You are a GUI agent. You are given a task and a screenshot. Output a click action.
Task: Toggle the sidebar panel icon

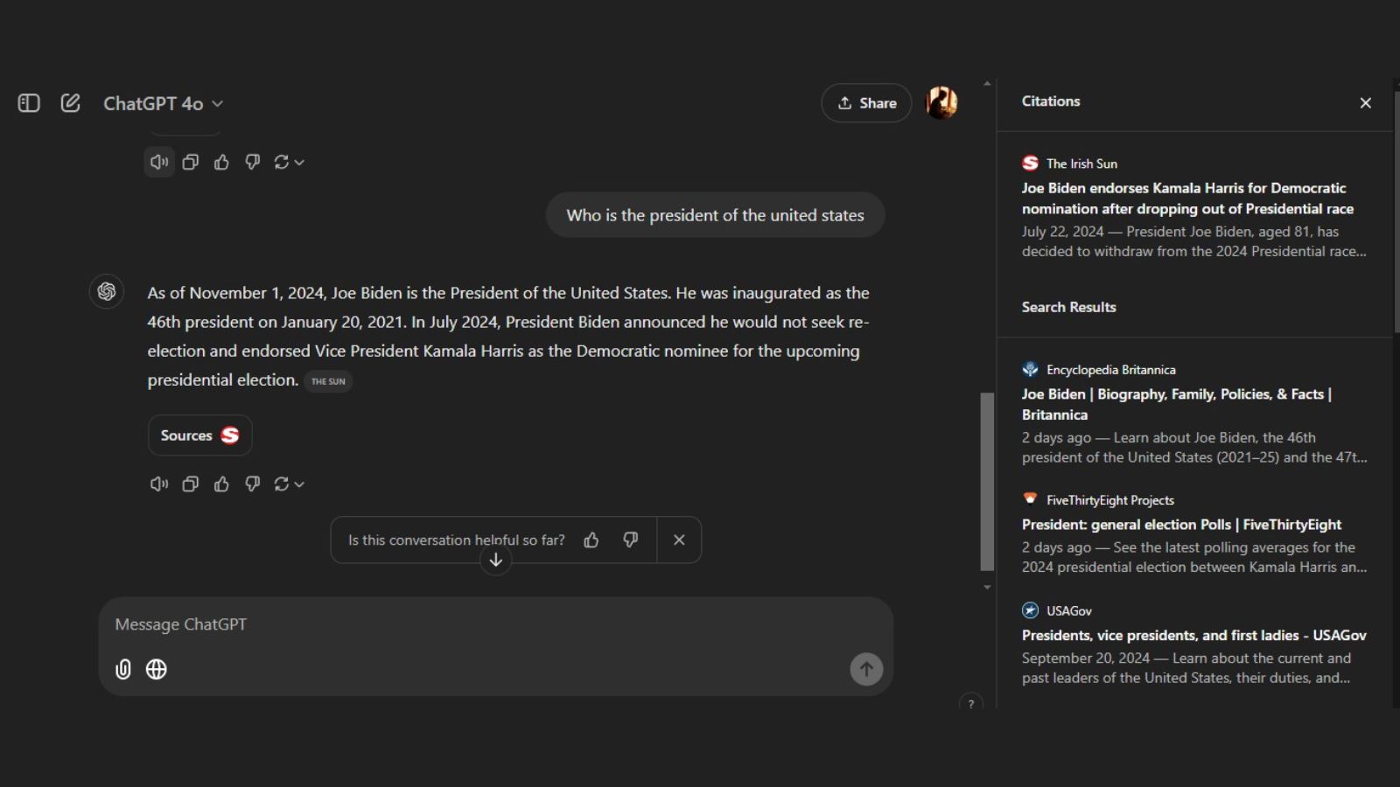pyautogui.click(x=29, y=103)
